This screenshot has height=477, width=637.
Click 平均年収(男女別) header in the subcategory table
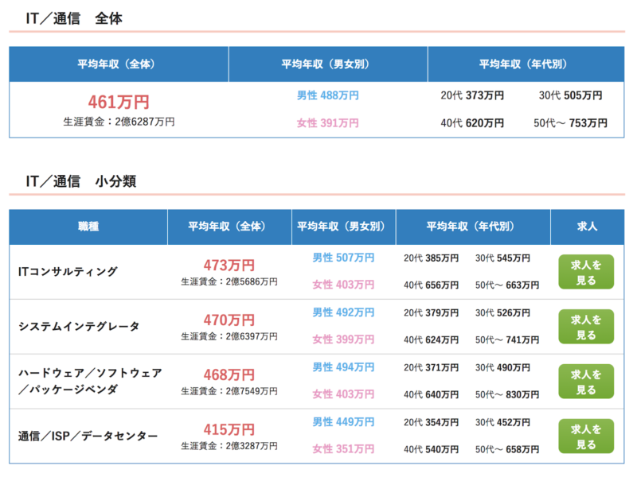click(343, 227)
